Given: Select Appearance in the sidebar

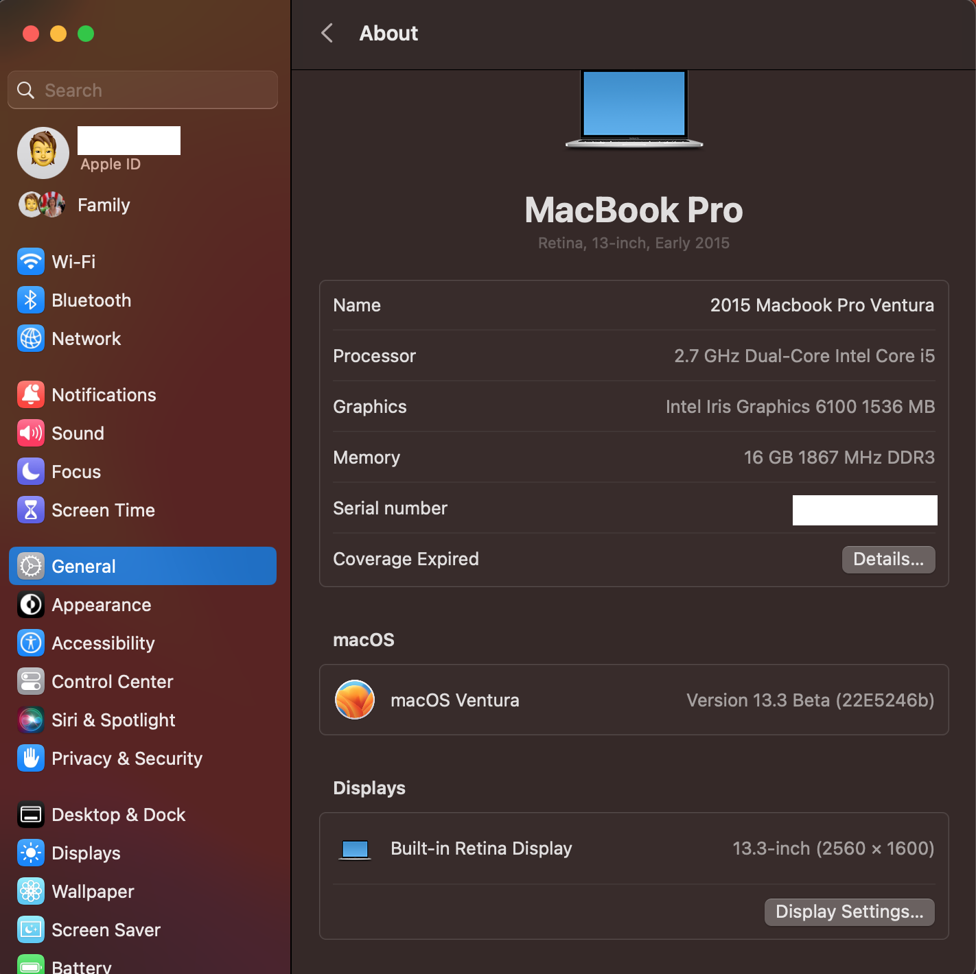Looking at the screenshot, I should 143,604.
